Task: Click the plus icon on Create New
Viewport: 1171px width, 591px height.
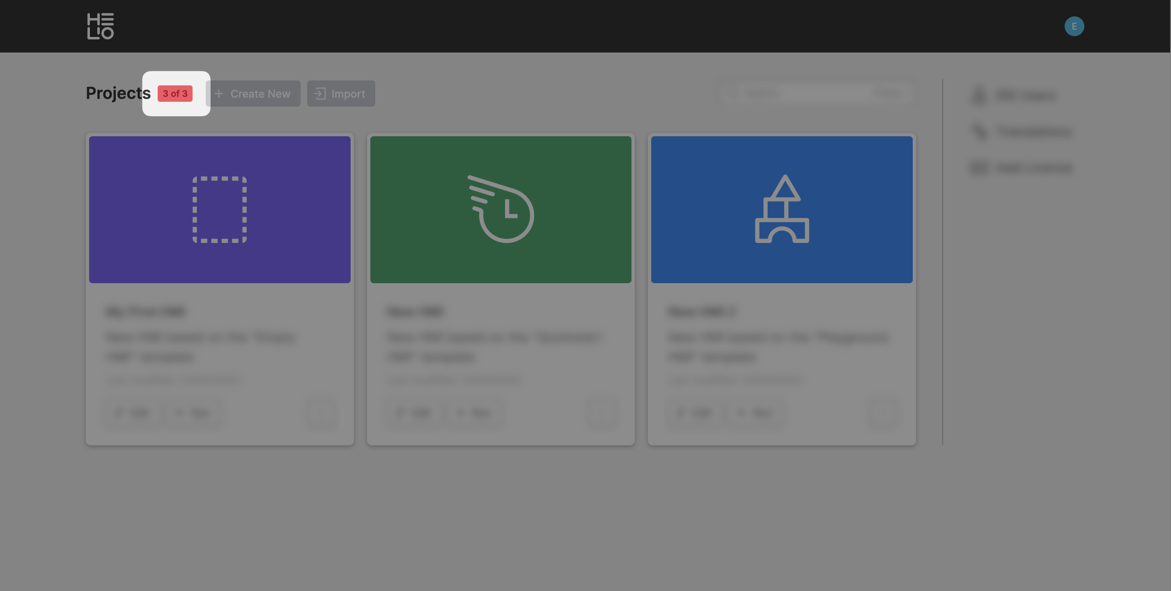Action: click(x=219, y=94)
